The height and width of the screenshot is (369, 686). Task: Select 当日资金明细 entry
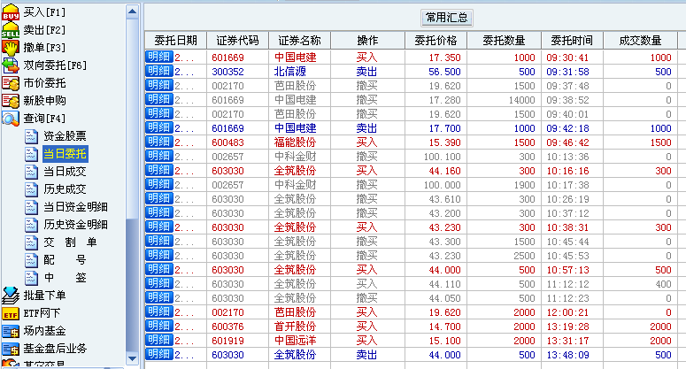pos(75,207)
